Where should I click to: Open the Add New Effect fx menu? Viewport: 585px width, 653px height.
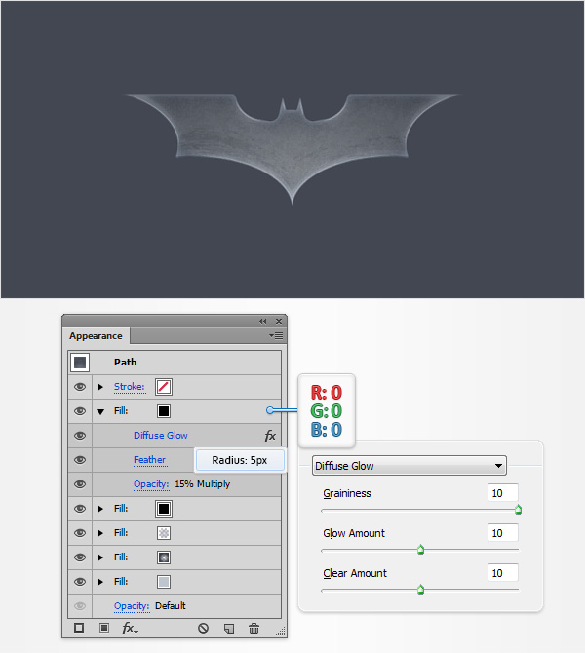(130, 628)
